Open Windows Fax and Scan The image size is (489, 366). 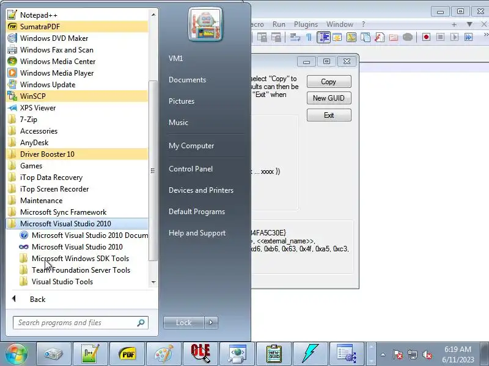77,50
